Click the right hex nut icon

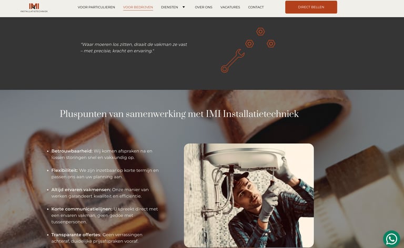coord(271,44)
